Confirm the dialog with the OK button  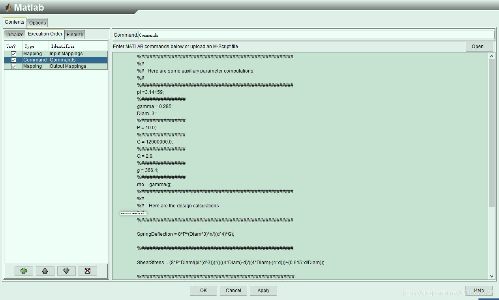203,291
